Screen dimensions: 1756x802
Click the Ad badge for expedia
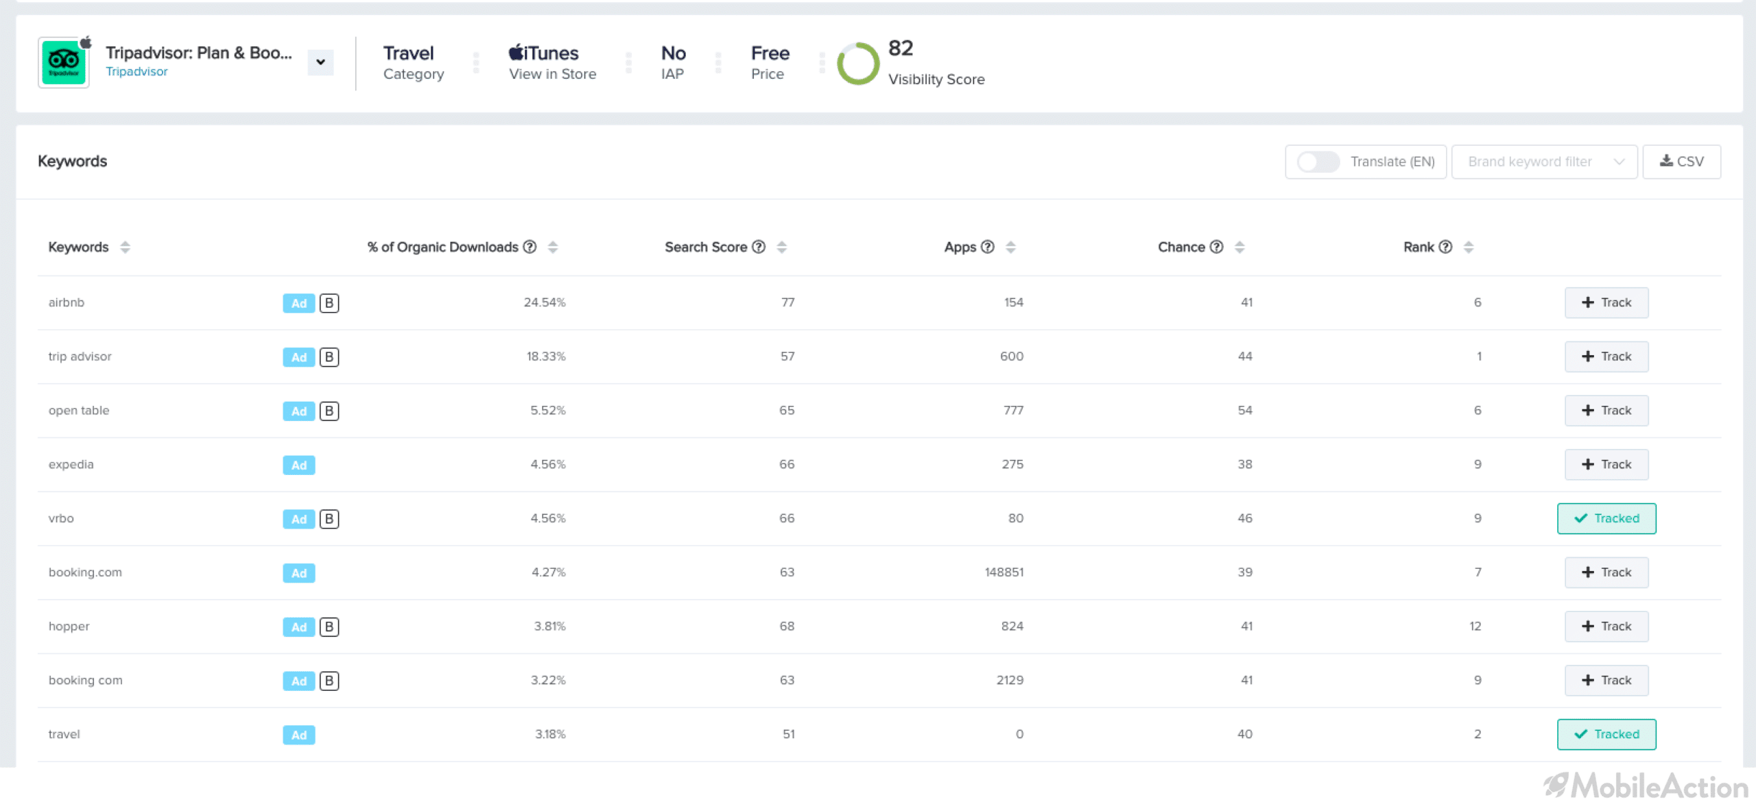pyautogui.click(x=299, y=465)
